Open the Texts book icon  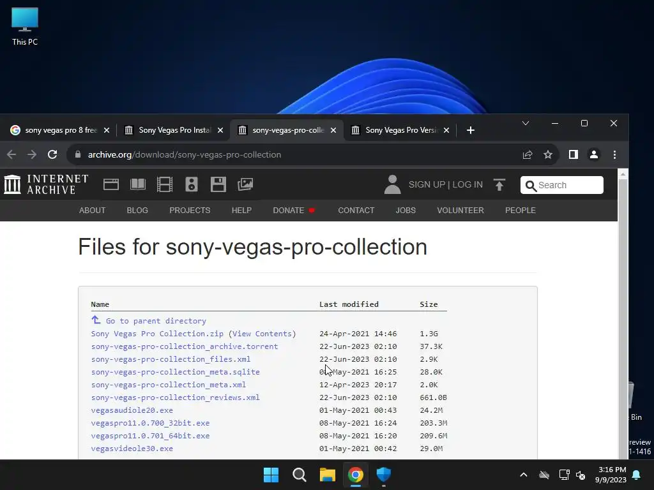[x=138, y=184]
